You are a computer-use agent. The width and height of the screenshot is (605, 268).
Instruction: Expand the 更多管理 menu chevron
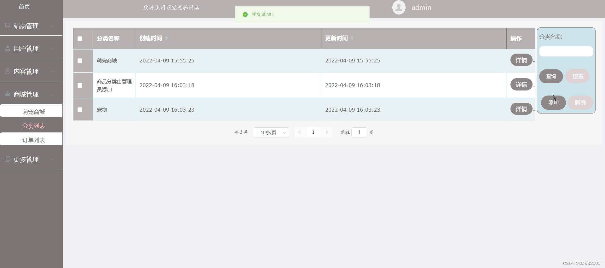[x=53, y=160]
